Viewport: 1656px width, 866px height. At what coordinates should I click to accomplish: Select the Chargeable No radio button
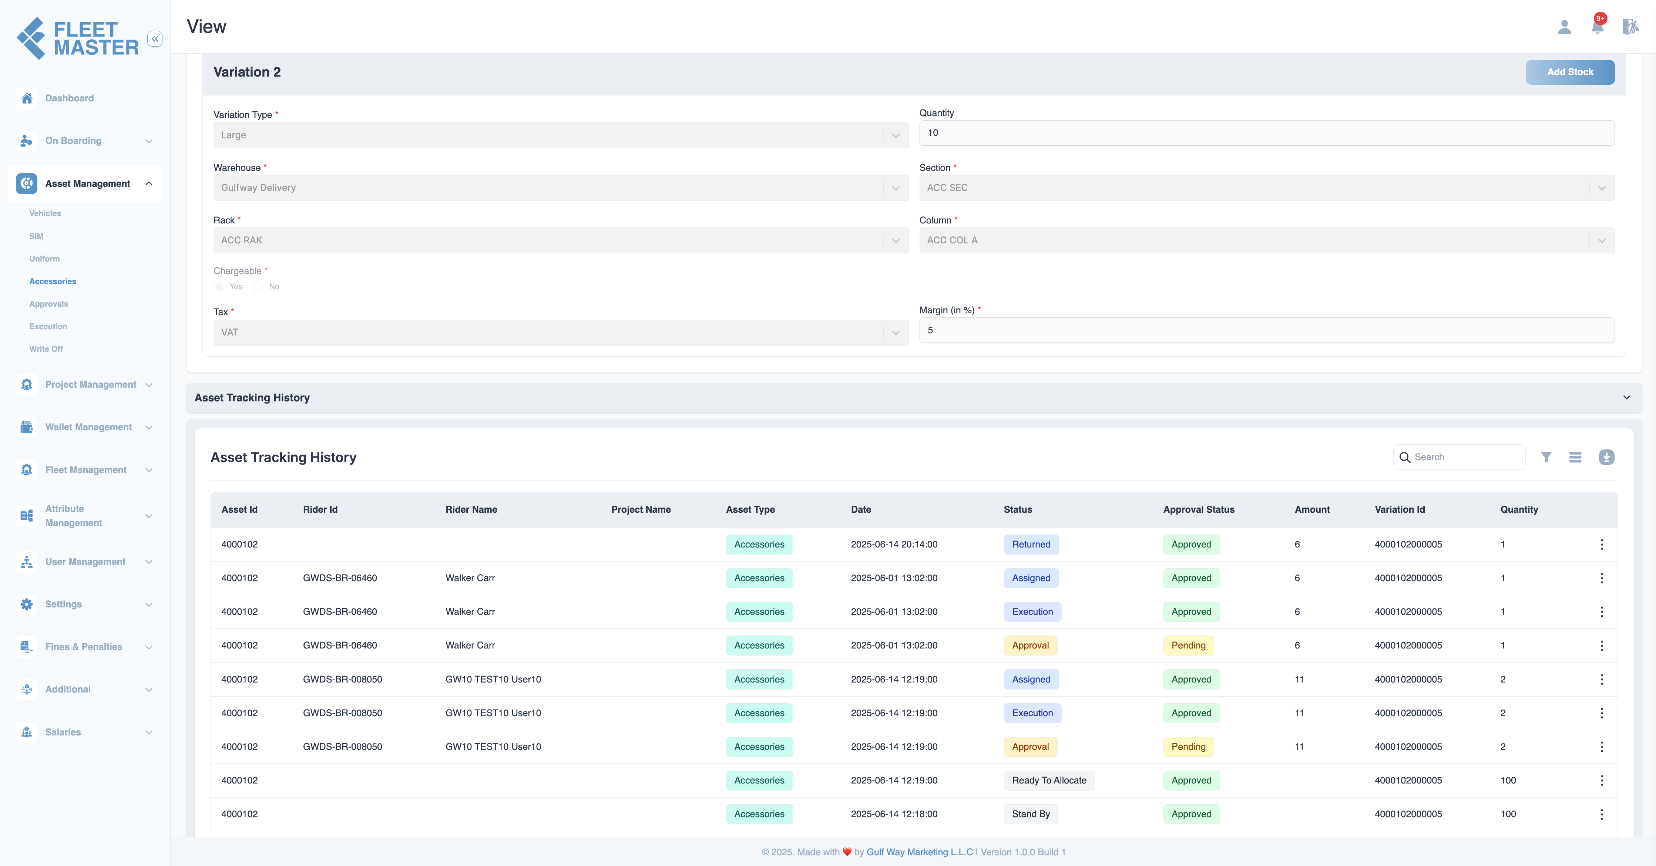click(x=258, y=287)
